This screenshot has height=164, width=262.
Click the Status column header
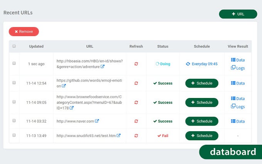[163, 46]
